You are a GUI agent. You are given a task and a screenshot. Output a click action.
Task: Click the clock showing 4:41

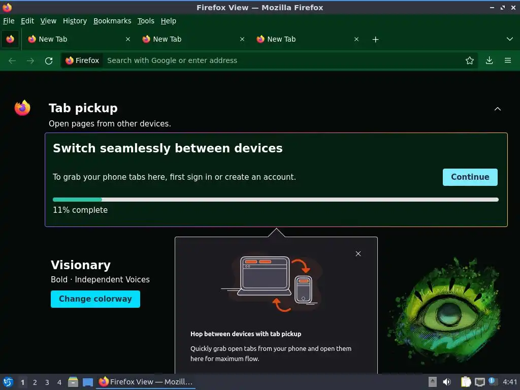[x=510, y=382]
